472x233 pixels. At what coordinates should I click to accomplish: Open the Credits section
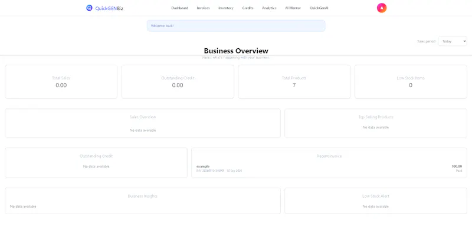(x=248, y=8)
